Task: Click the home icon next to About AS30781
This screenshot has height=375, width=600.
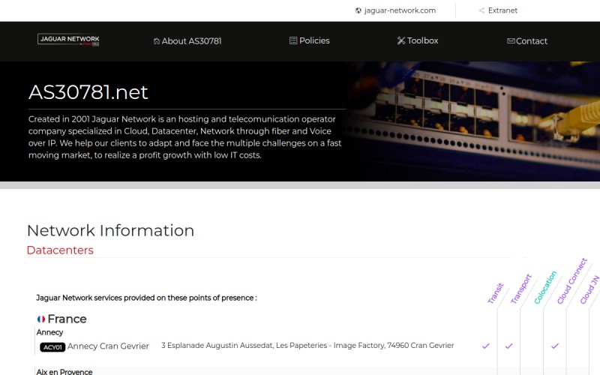Action: pyautogui.click(x=157, y=41)
